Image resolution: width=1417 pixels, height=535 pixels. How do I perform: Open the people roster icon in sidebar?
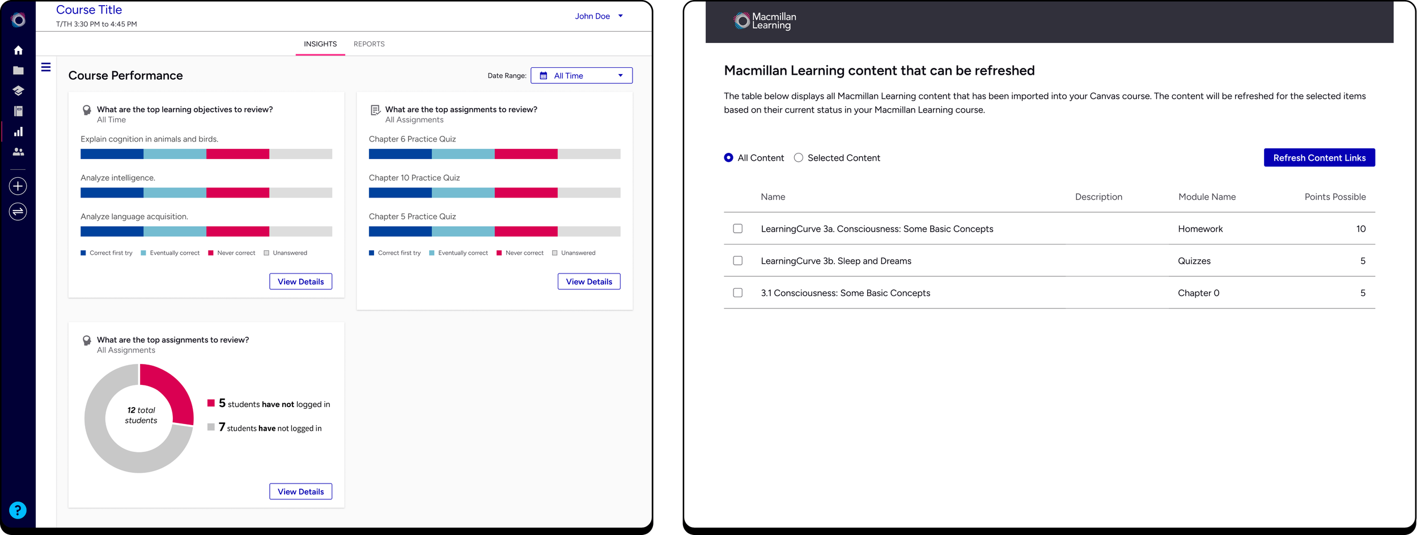click(x=18, y=152)
